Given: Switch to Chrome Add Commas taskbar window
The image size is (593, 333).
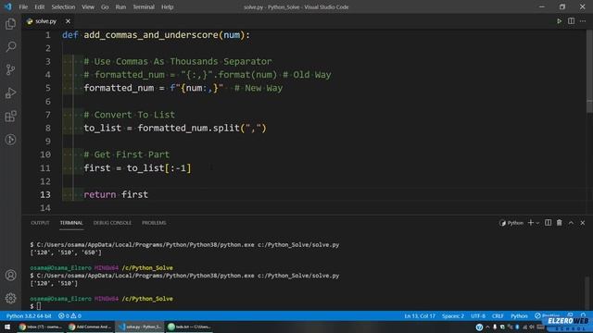Looking at the screenshot, I should (90, 327).
